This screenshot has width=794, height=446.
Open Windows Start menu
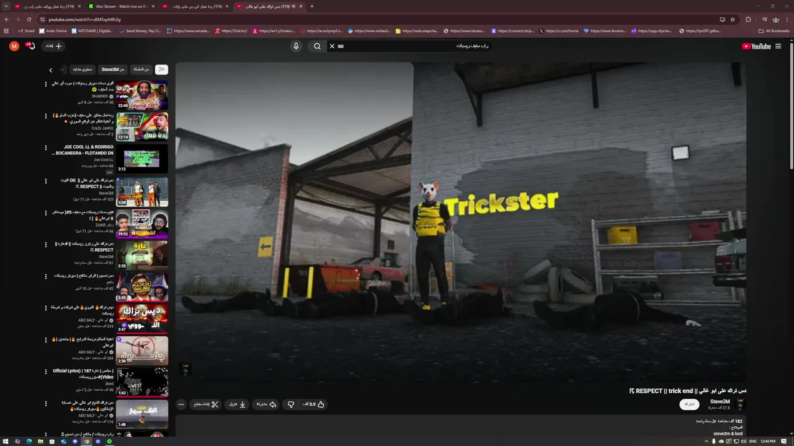pyautogui.click(x=6, y=441)
